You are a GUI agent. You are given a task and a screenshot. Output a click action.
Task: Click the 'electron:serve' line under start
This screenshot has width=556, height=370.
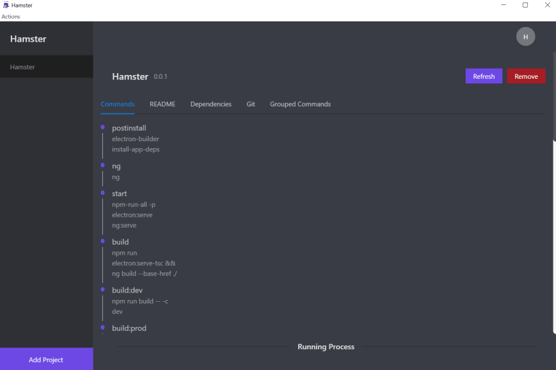(x=132, y=215)
